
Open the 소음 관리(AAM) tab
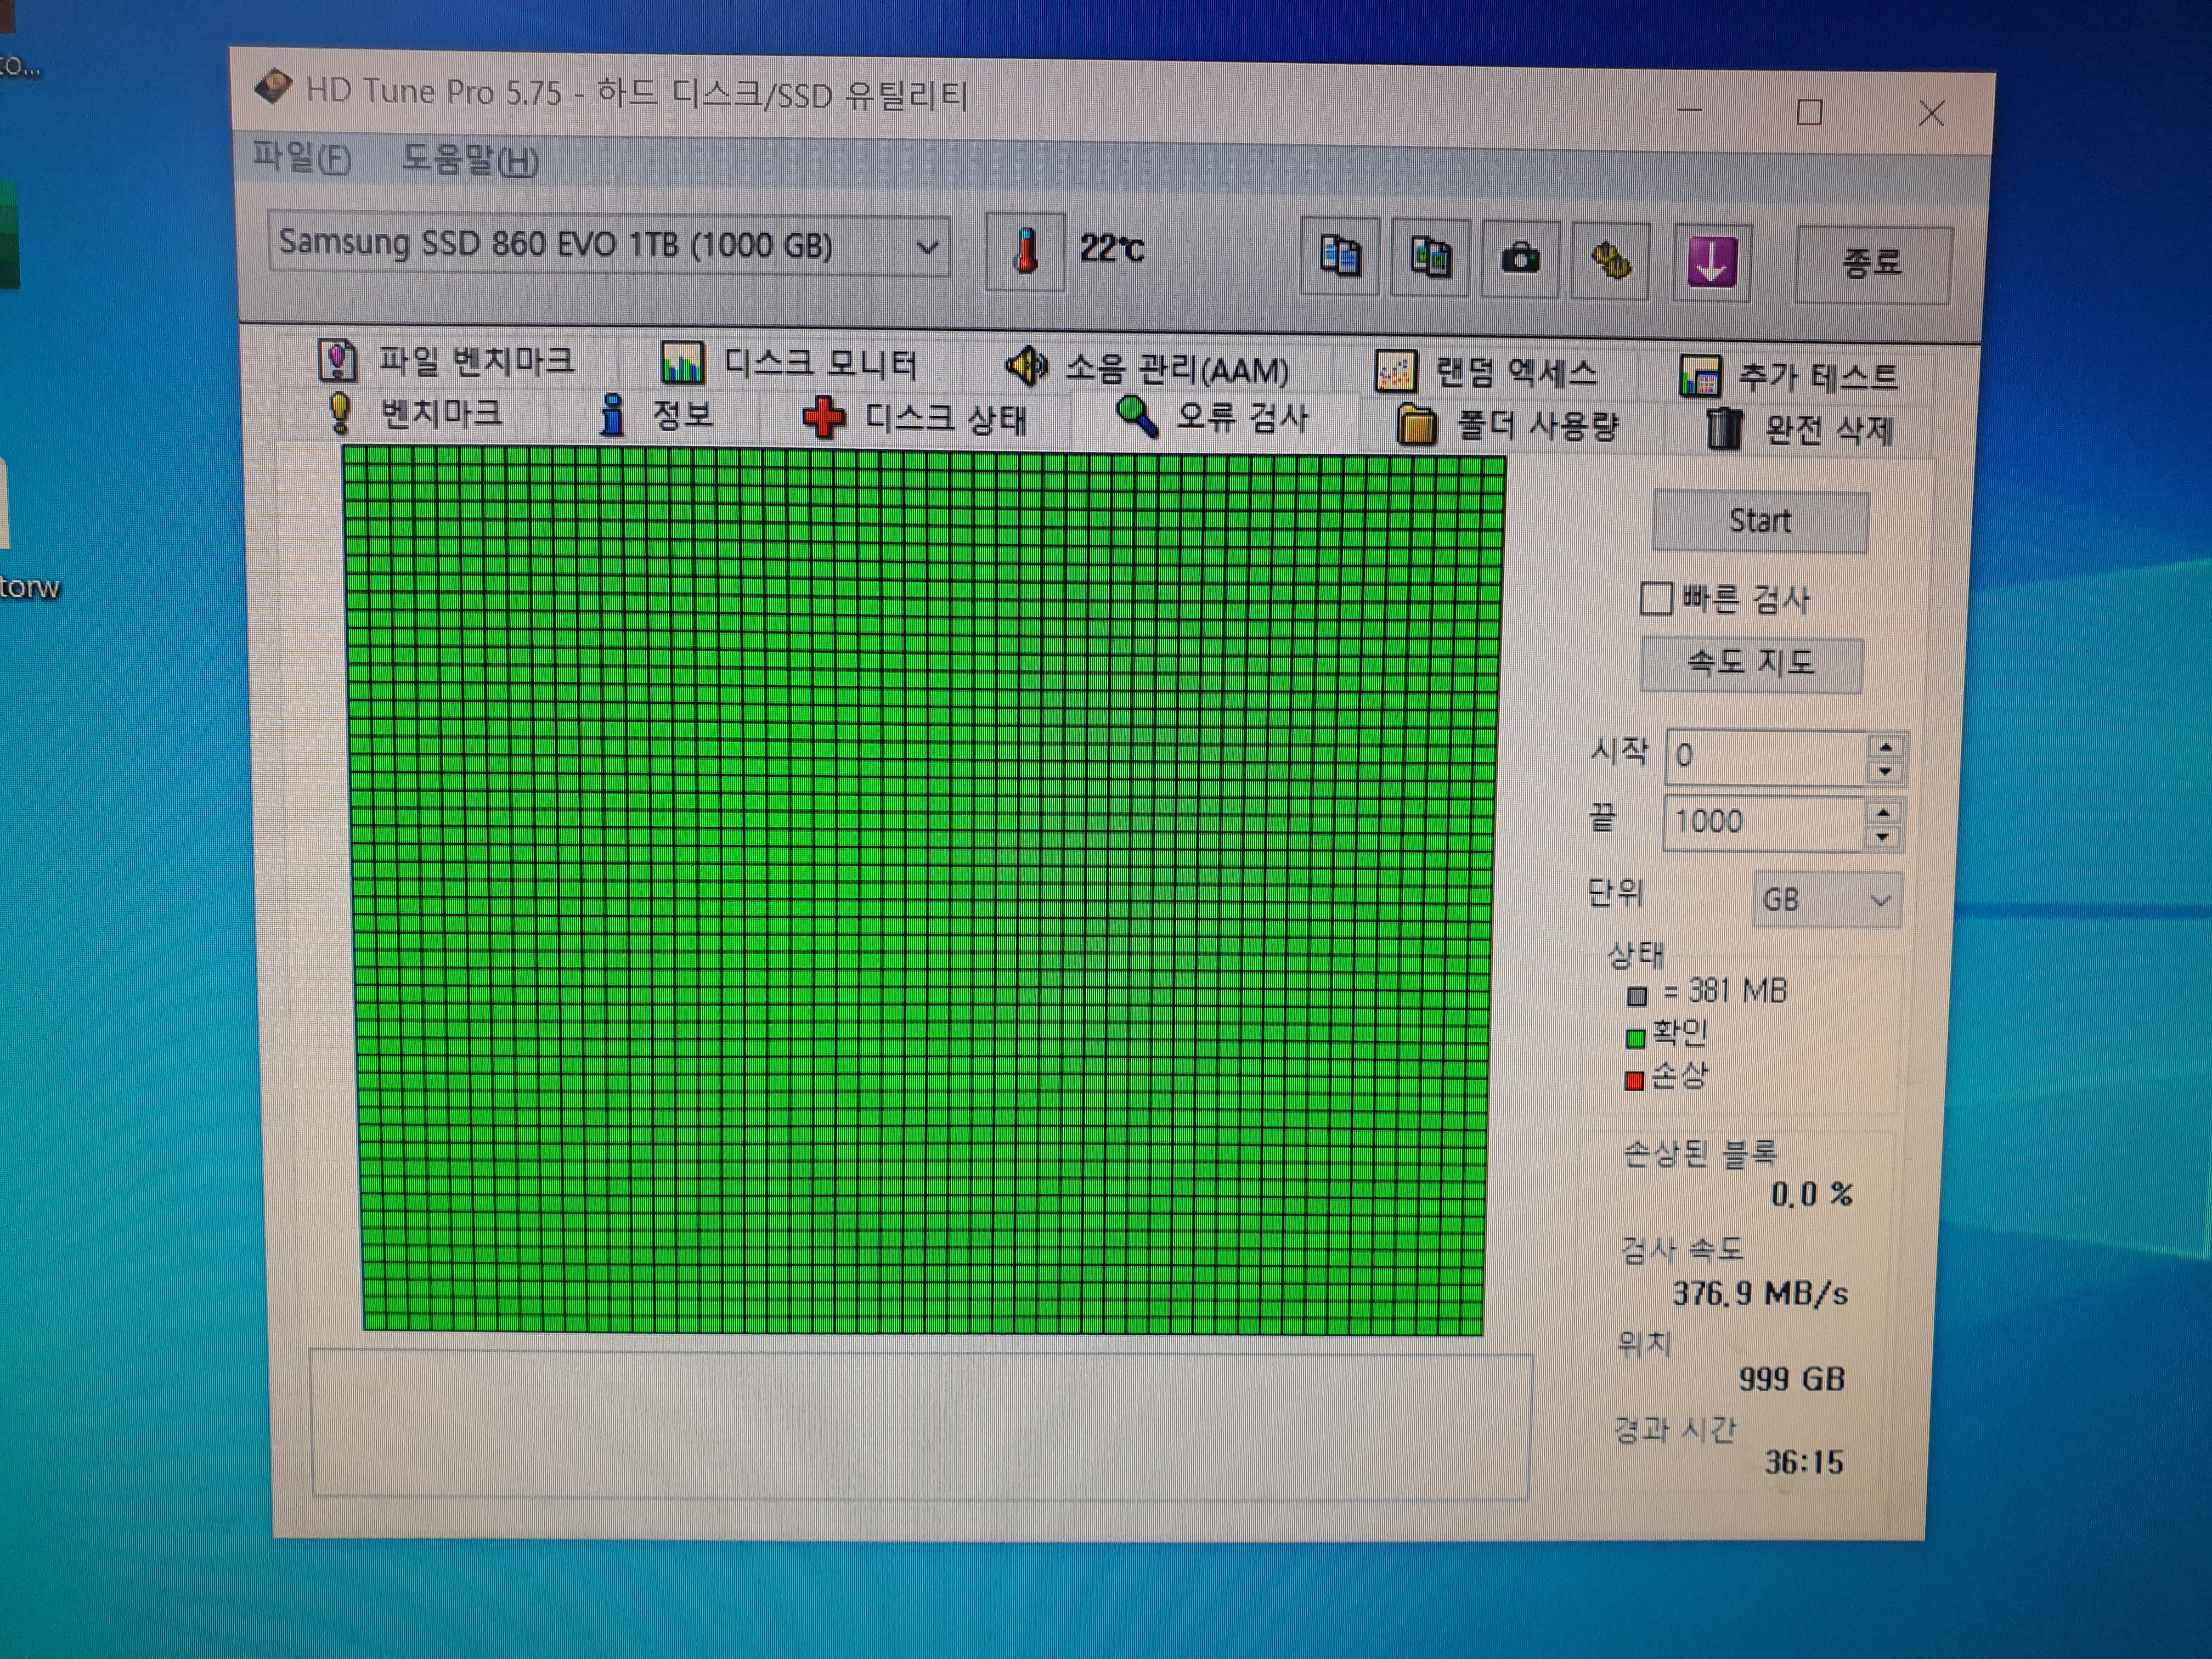click(1147, 369)
